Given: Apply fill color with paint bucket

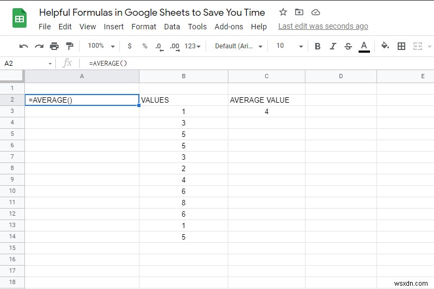Looking at the screenshot, I should [x=385, y=46].
